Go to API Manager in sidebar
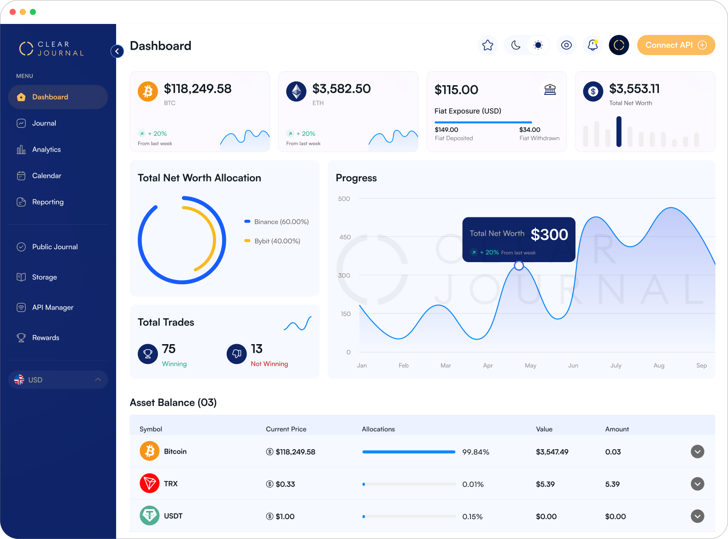Screen dimensions: 728x539 click(53, 308)
